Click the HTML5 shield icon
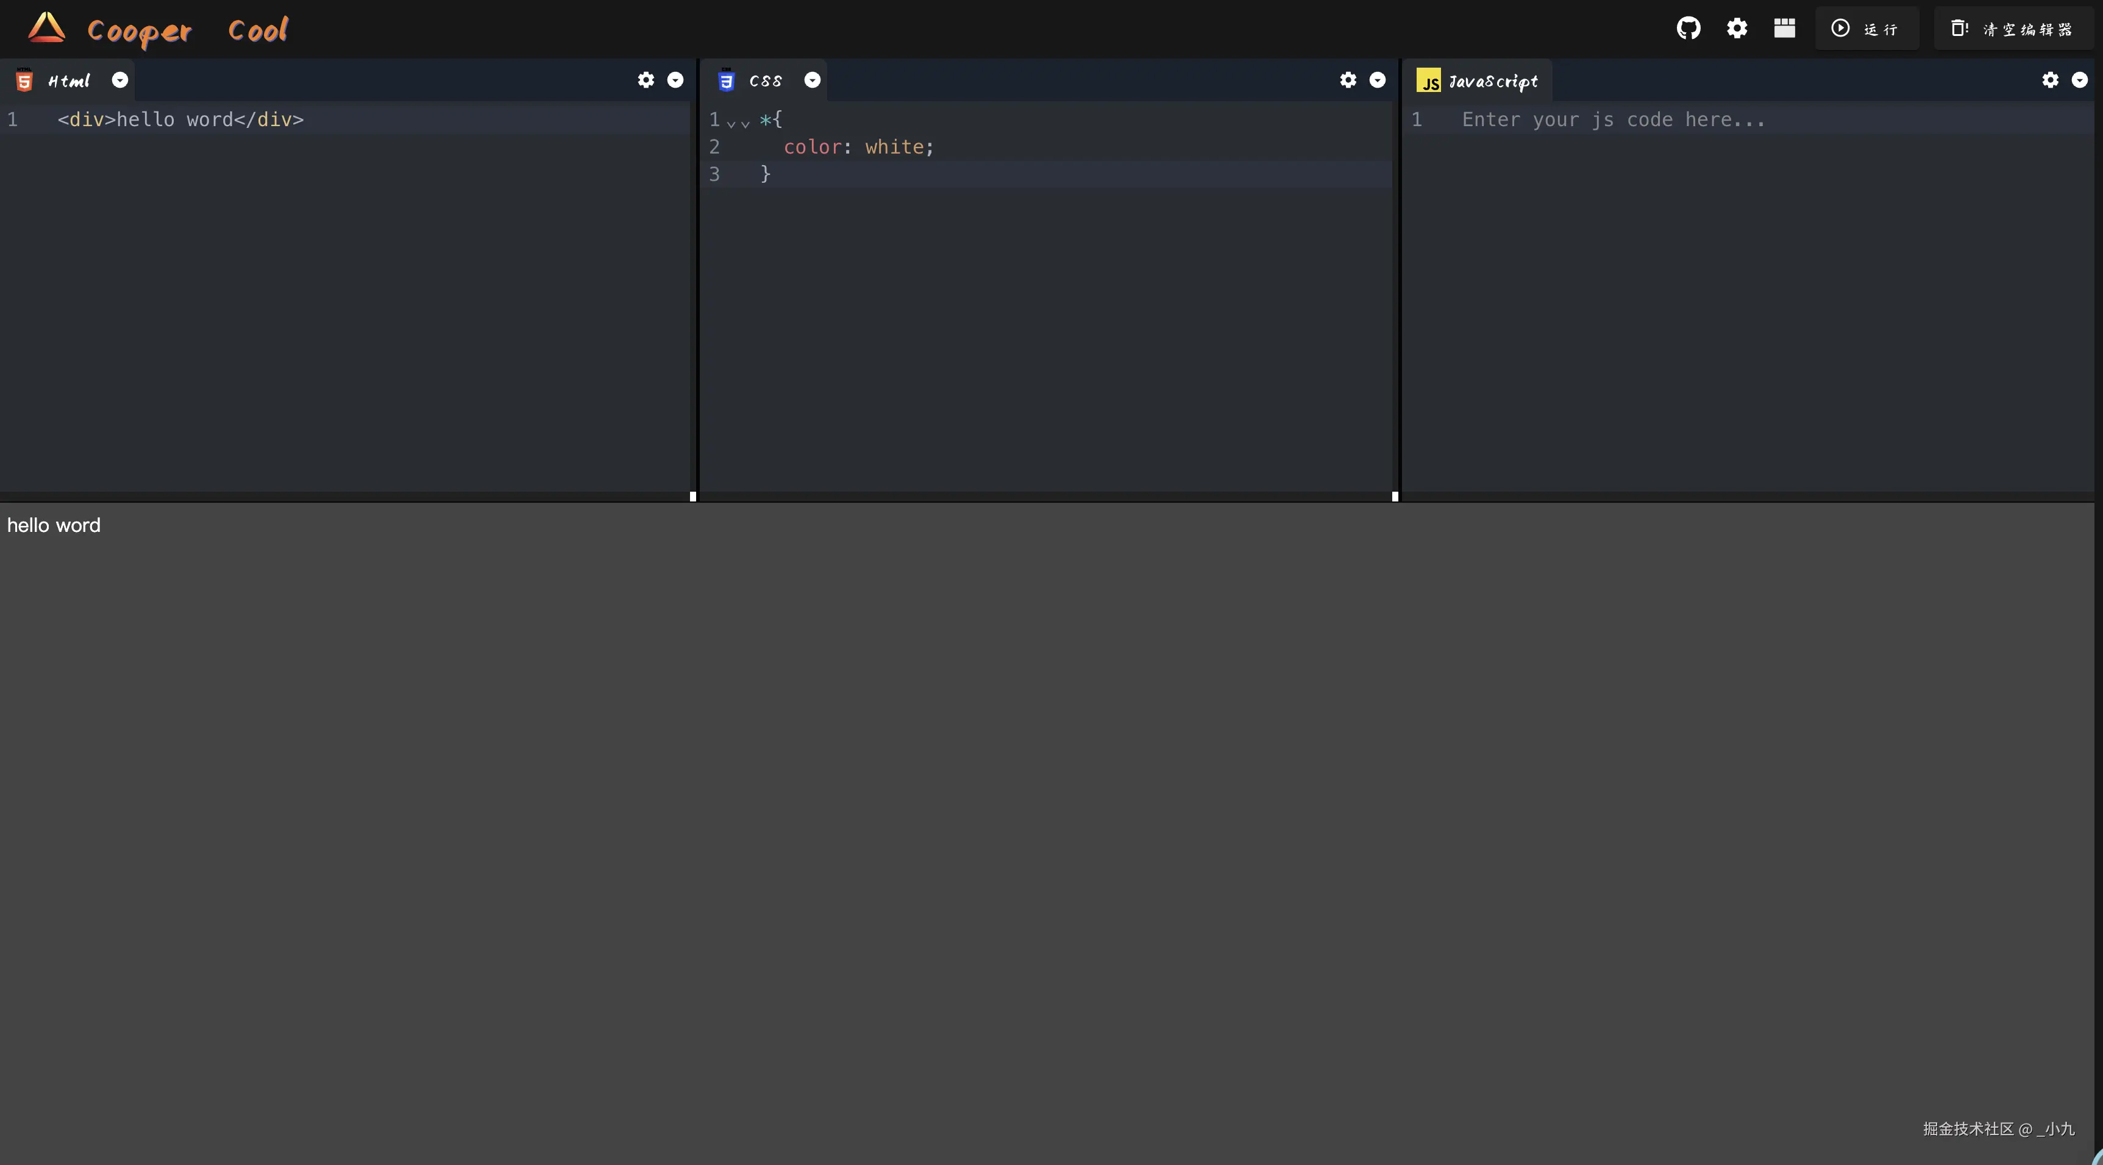The image size is (2103, 1165). click(x=24, y=81)
